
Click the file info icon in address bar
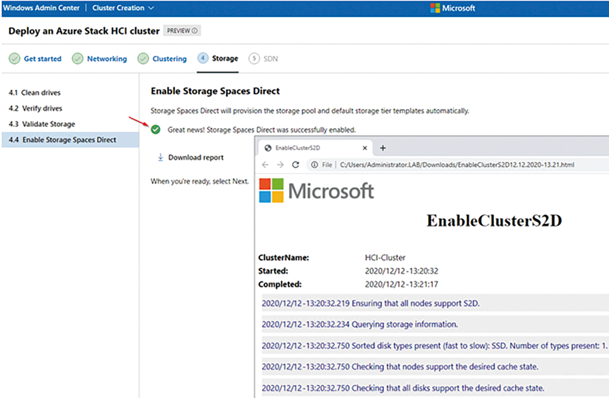click(315, 165)
